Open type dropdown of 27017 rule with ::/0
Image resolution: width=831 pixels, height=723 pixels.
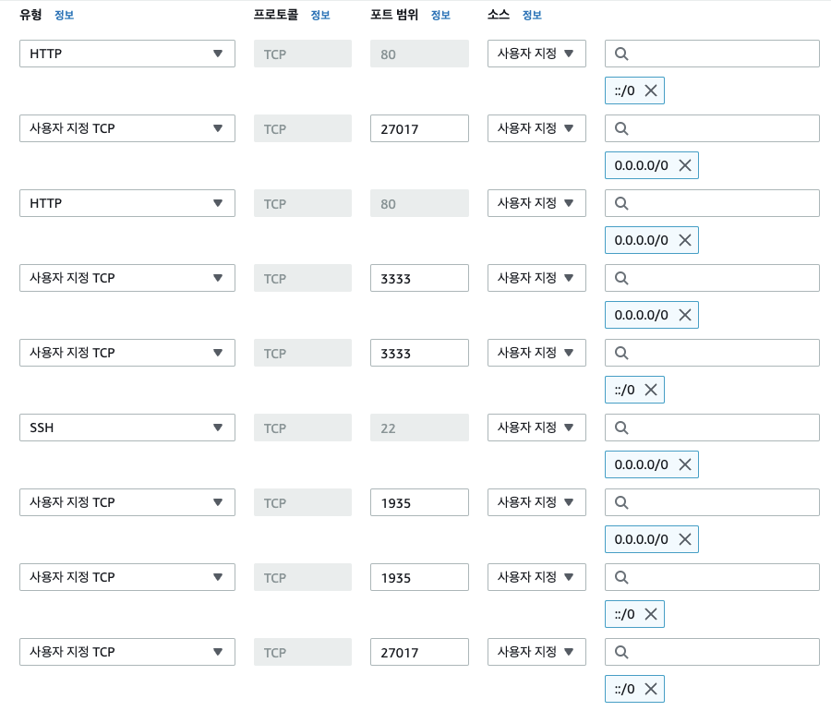(x=127, y=652)
